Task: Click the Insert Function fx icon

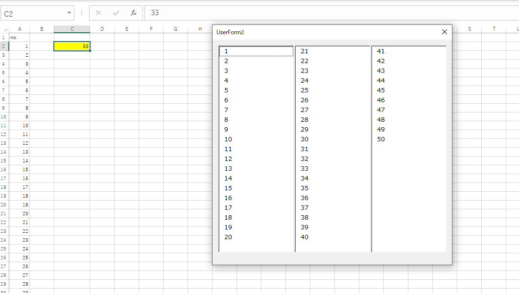Action: tap(133, 13)
